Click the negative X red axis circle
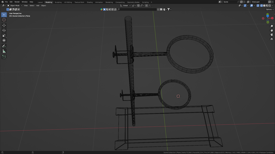275x154 pixels. pos(263,18)
